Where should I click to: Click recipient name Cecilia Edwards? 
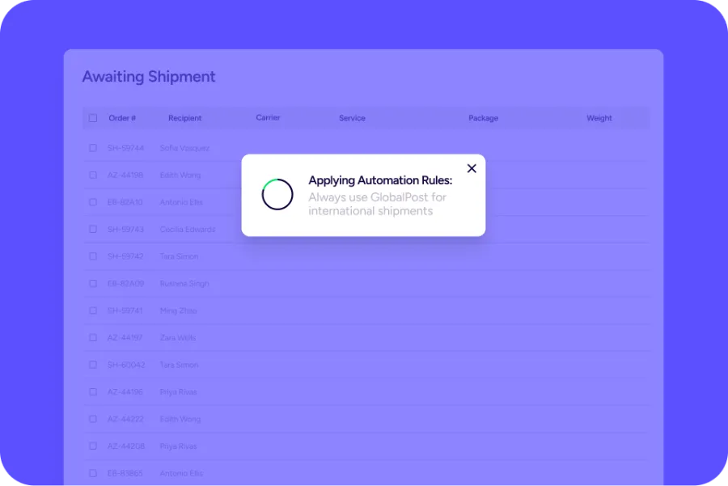point(188,230)
